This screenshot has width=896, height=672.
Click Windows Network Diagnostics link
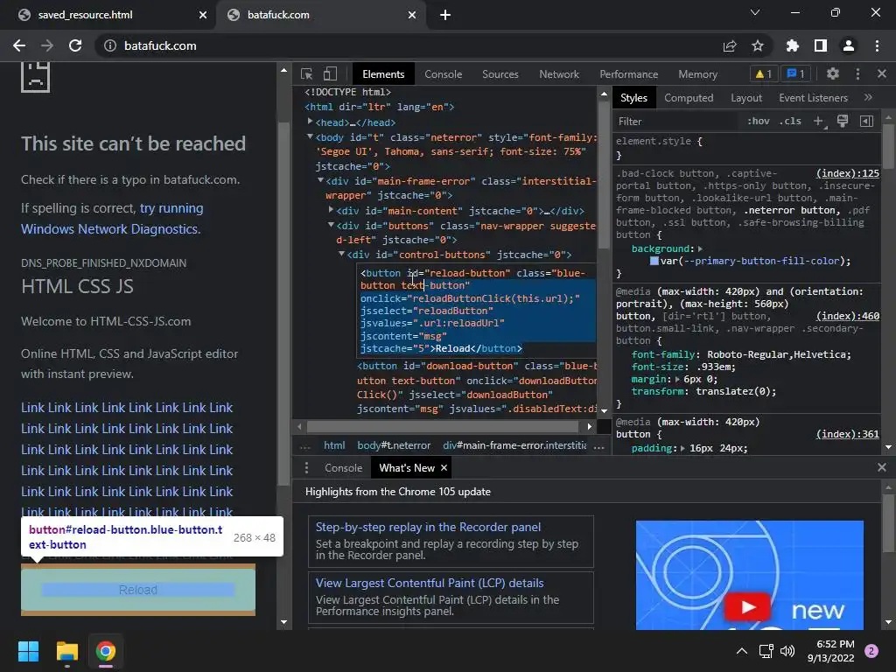pyautogui.click(x=111, y=229)
